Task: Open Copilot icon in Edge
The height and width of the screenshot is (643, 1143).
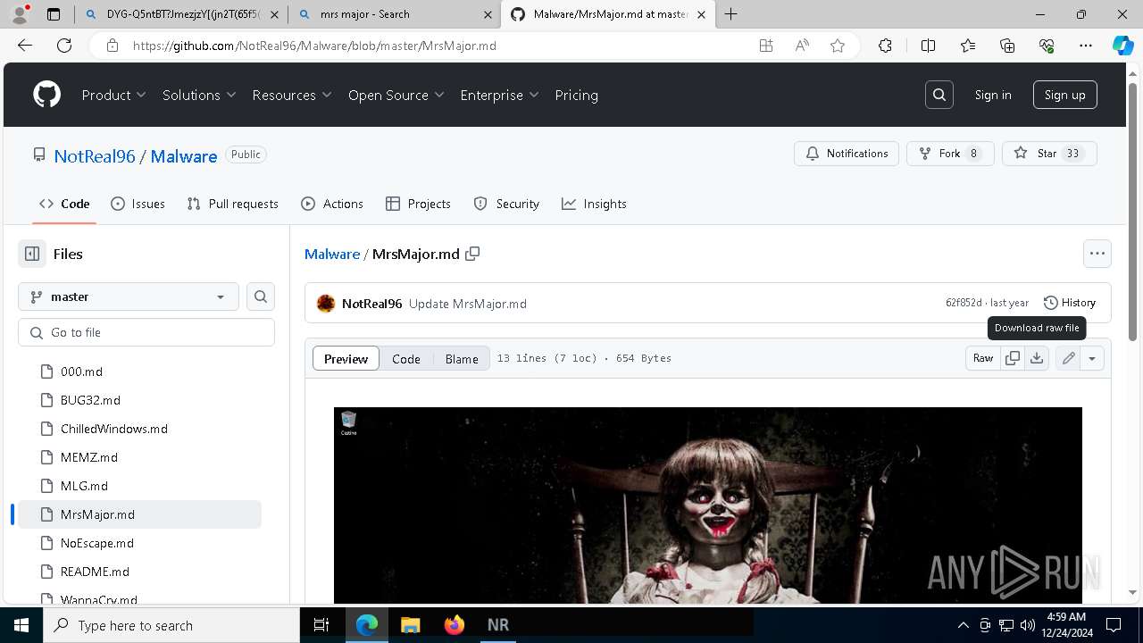Action: pyautogui.click(x=1123, y=46)
